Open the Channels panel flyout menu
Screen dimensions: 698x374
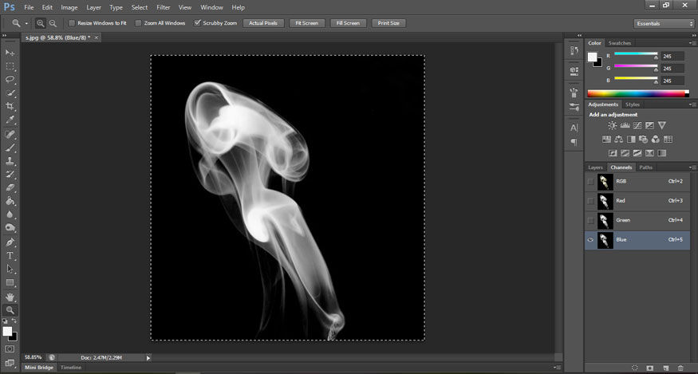coord(692,167)
